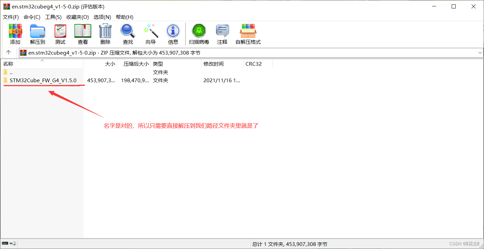Screen dimensions: 484x249
Task: Open the Commands (命令) menu
Action: [x=32, y=17]
